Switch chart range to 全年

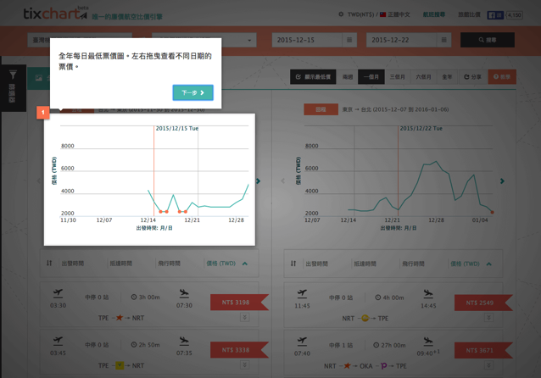[x=447, y=77]
